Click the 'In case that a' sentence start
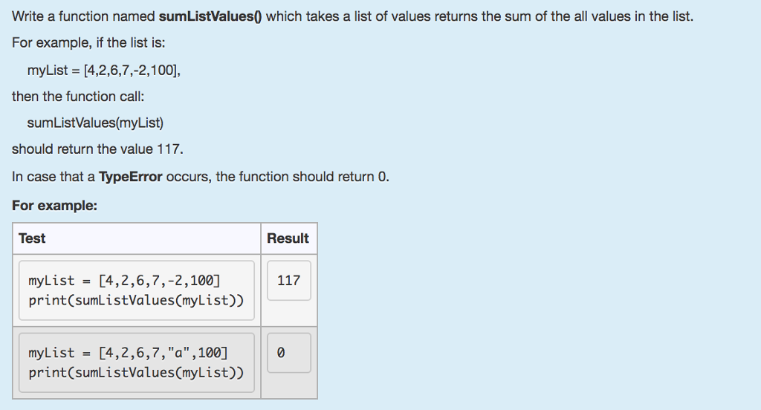Viewport: 761px width, 410px height. (x=54, y=177)
